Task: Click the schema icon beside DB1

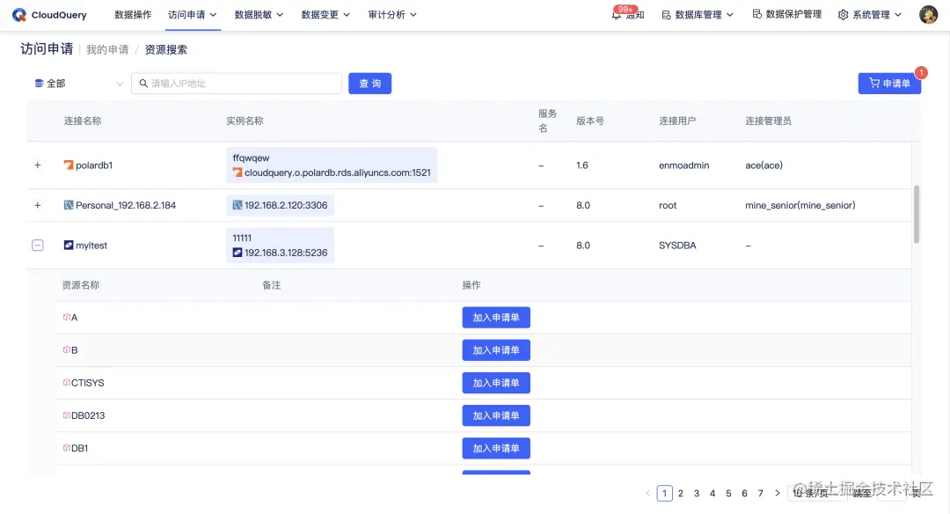Action: pos(67,448)
